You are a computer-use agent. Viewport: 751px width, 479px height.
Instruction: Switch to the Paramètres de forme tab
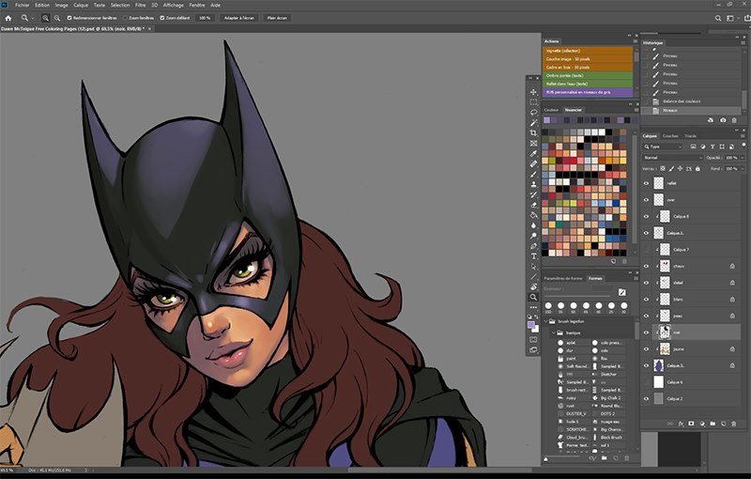click(x=563, y=278)
